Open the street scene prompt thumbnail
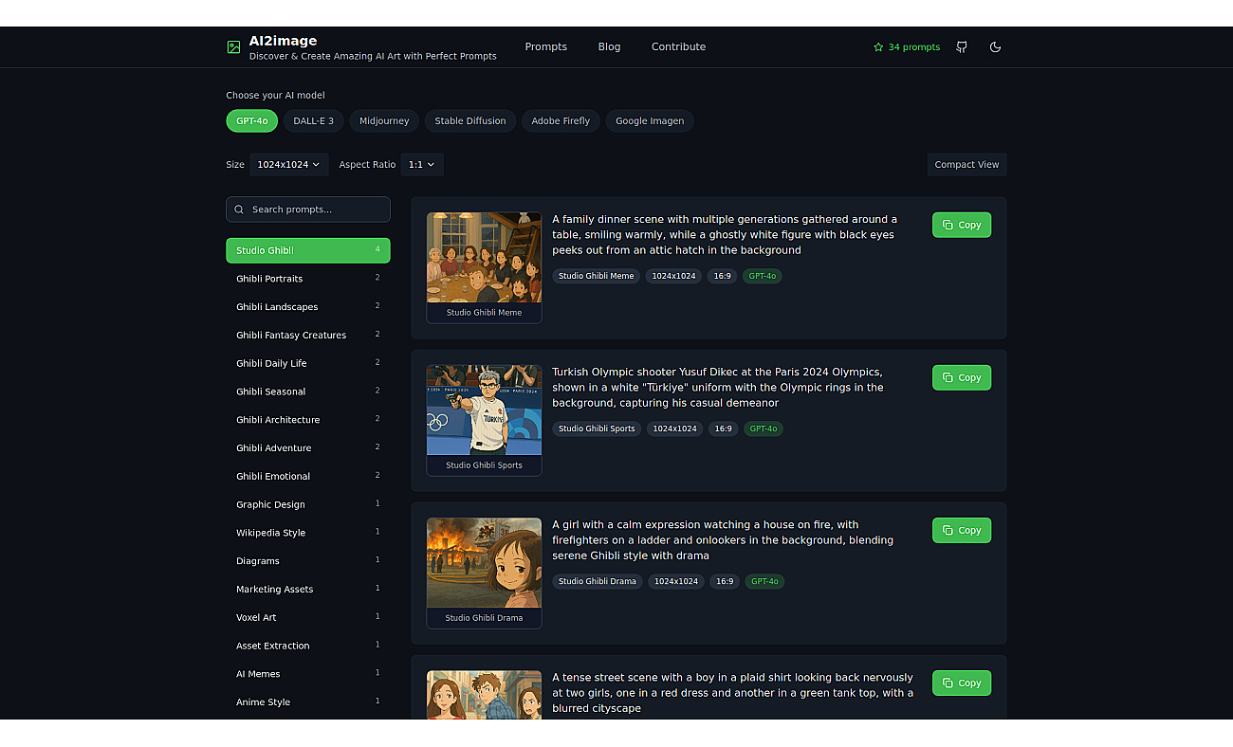The image size is (1233, 747). [x=484, y=695]
